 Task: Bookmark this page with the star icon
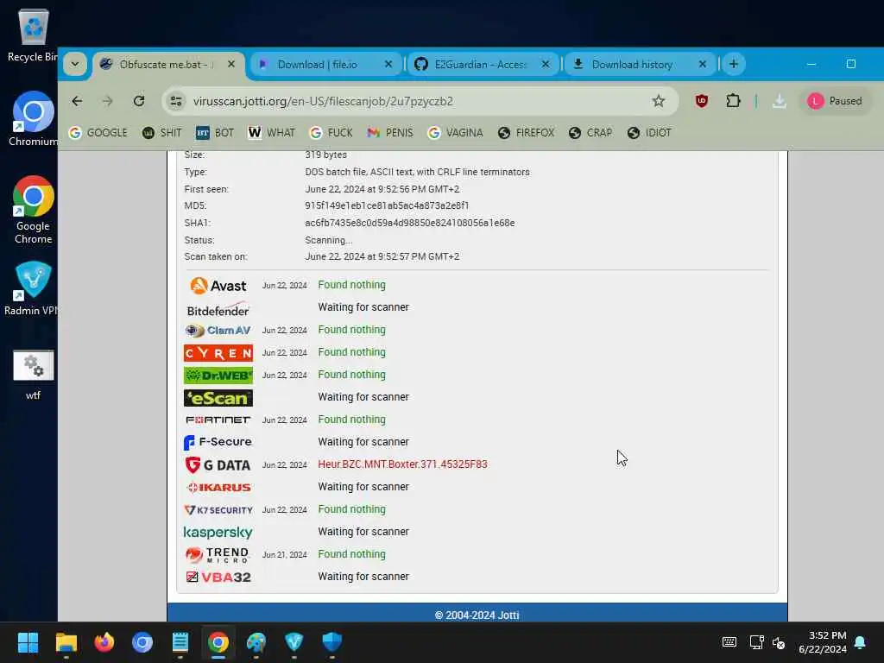(x=658, y=101)
